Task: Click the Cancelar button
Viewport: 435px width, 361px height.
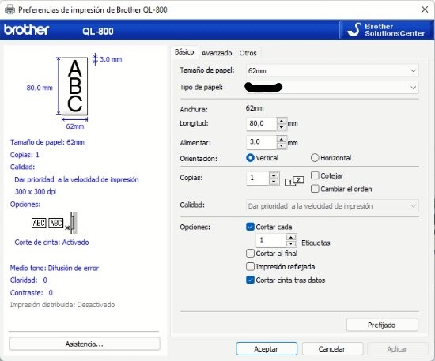Action: click(332, 349)
